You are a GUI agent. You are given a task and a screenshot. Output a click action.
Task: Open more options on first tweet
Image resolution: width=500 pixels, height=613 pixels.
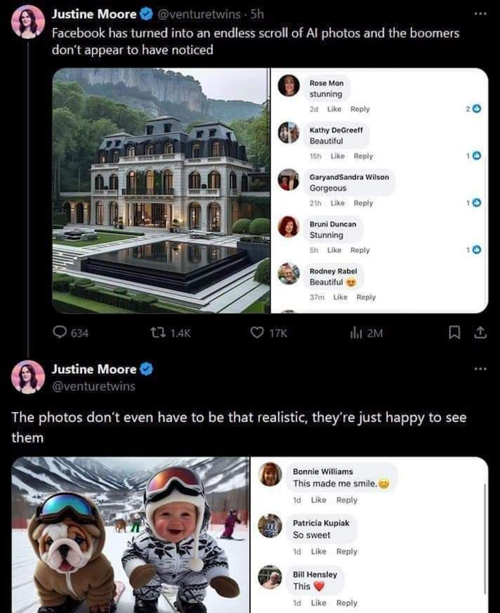click(481, 12)
